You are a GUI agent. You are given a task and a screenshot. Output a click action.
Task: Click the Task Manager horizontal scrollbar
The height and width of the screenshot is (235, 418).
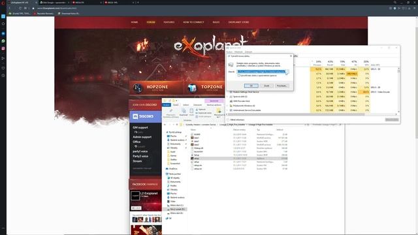coord(296,114)
